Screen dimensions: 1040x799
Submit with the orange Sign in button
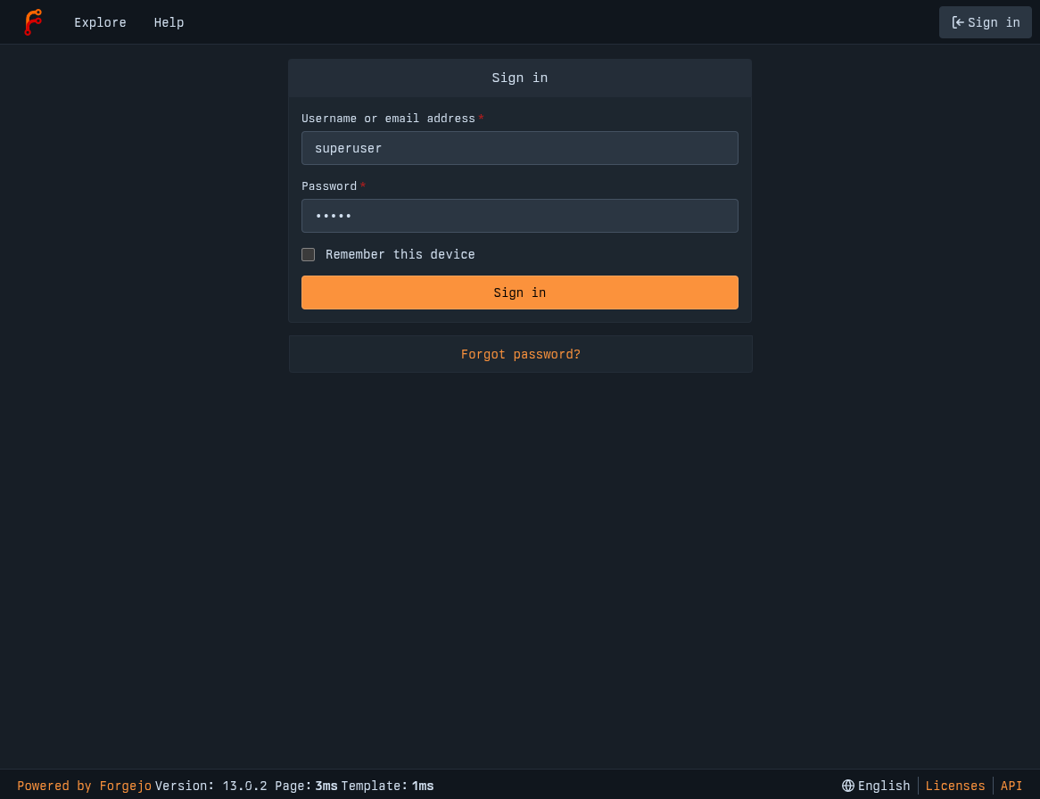(x=519, y=292)
